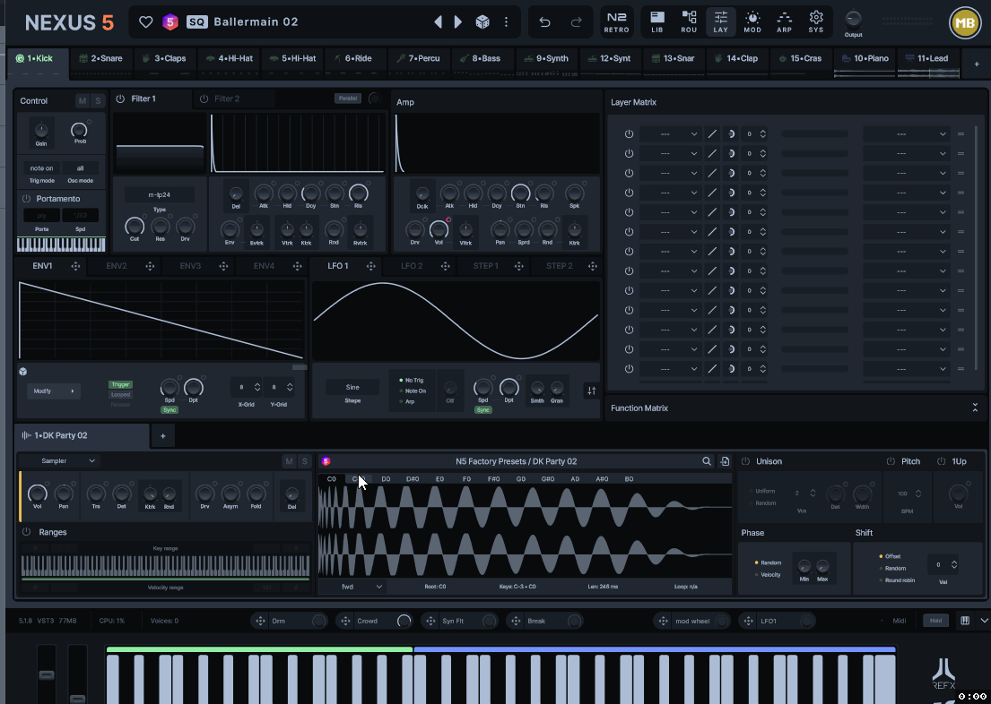
Task: Grab LFO 1 modulation drag handle
Action: pyautogui.click(x=371, y=266)
